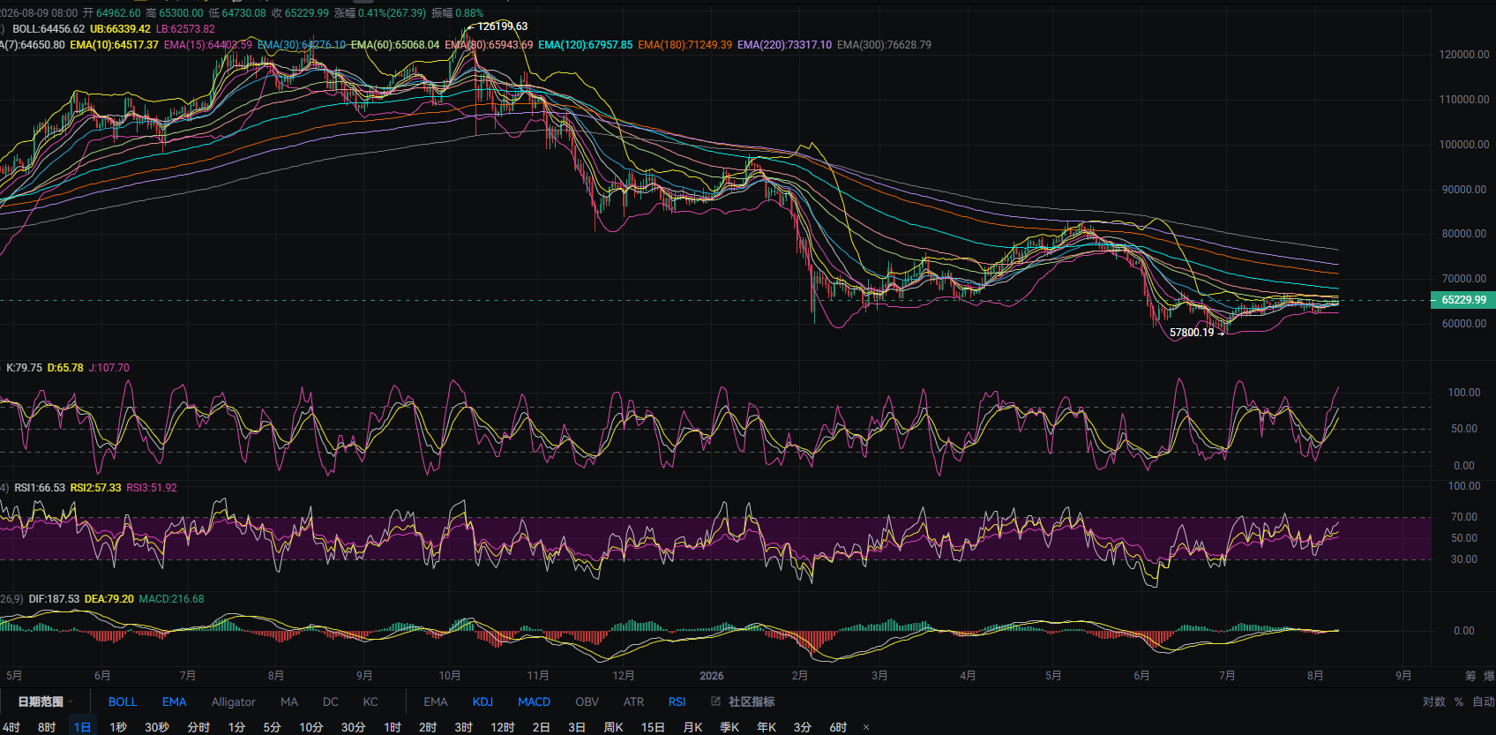Toggle the EMA overlay indicator off
This screenshot has width=1496, height=735.
pos(174,701)
